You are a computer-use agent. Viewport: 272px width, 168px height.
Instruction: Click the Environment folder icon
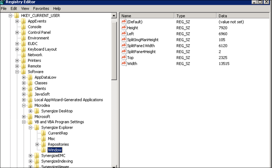pyautogui.click(x=23, y=38)
